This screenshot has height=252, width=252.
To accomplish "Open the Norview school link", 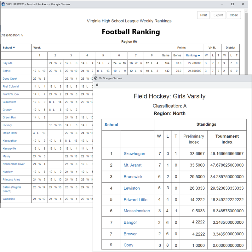I will (8, 172).
